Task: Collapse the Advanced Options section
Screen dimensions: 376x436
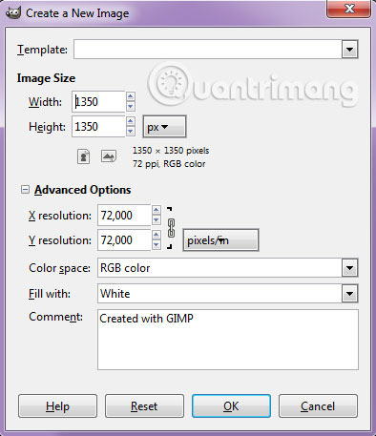Action: (25, 190)
